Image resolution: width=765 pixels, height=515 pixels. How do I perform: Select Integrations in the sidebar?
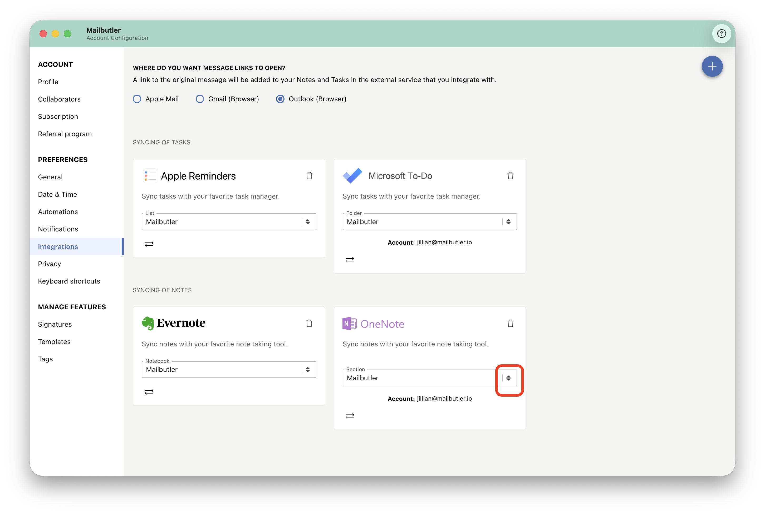pos(76,247)
